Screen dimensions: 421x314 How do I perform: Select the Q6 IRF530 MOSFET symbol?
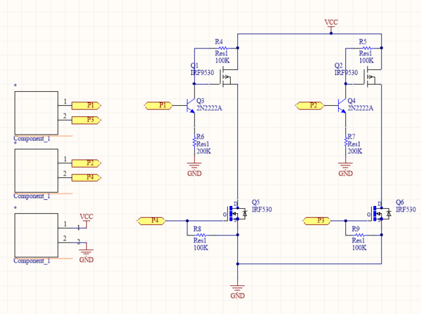[x=380, y=213]
